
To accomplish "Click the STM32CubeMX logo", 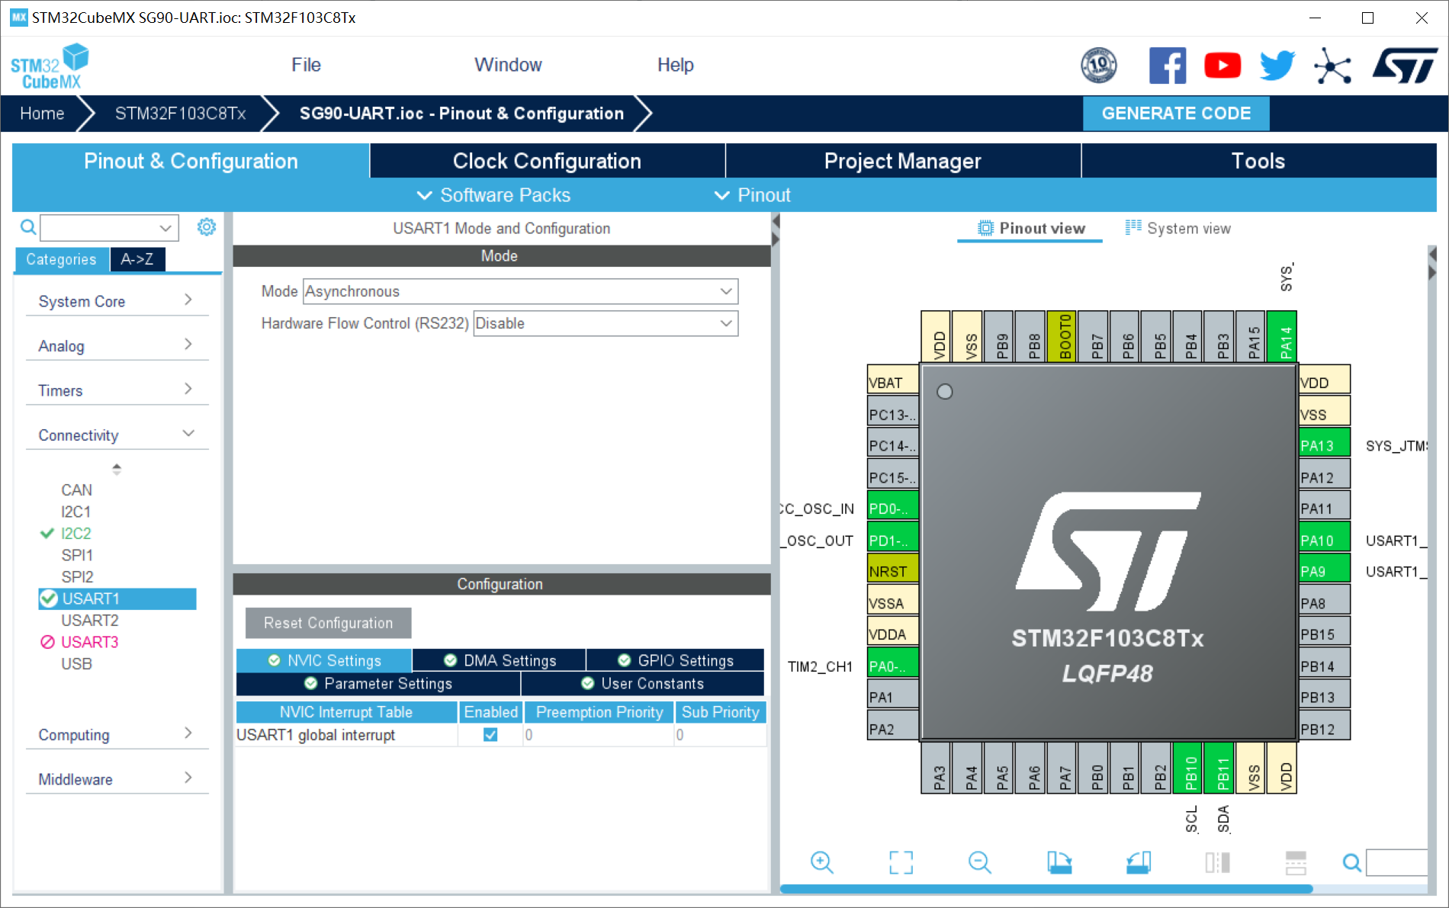I will 50,67.
